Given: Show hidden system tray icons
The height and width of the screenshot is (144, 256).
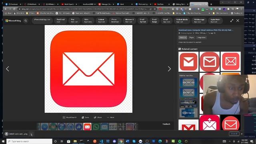Looking at the screenshot, I should click(x=230, y=141).
